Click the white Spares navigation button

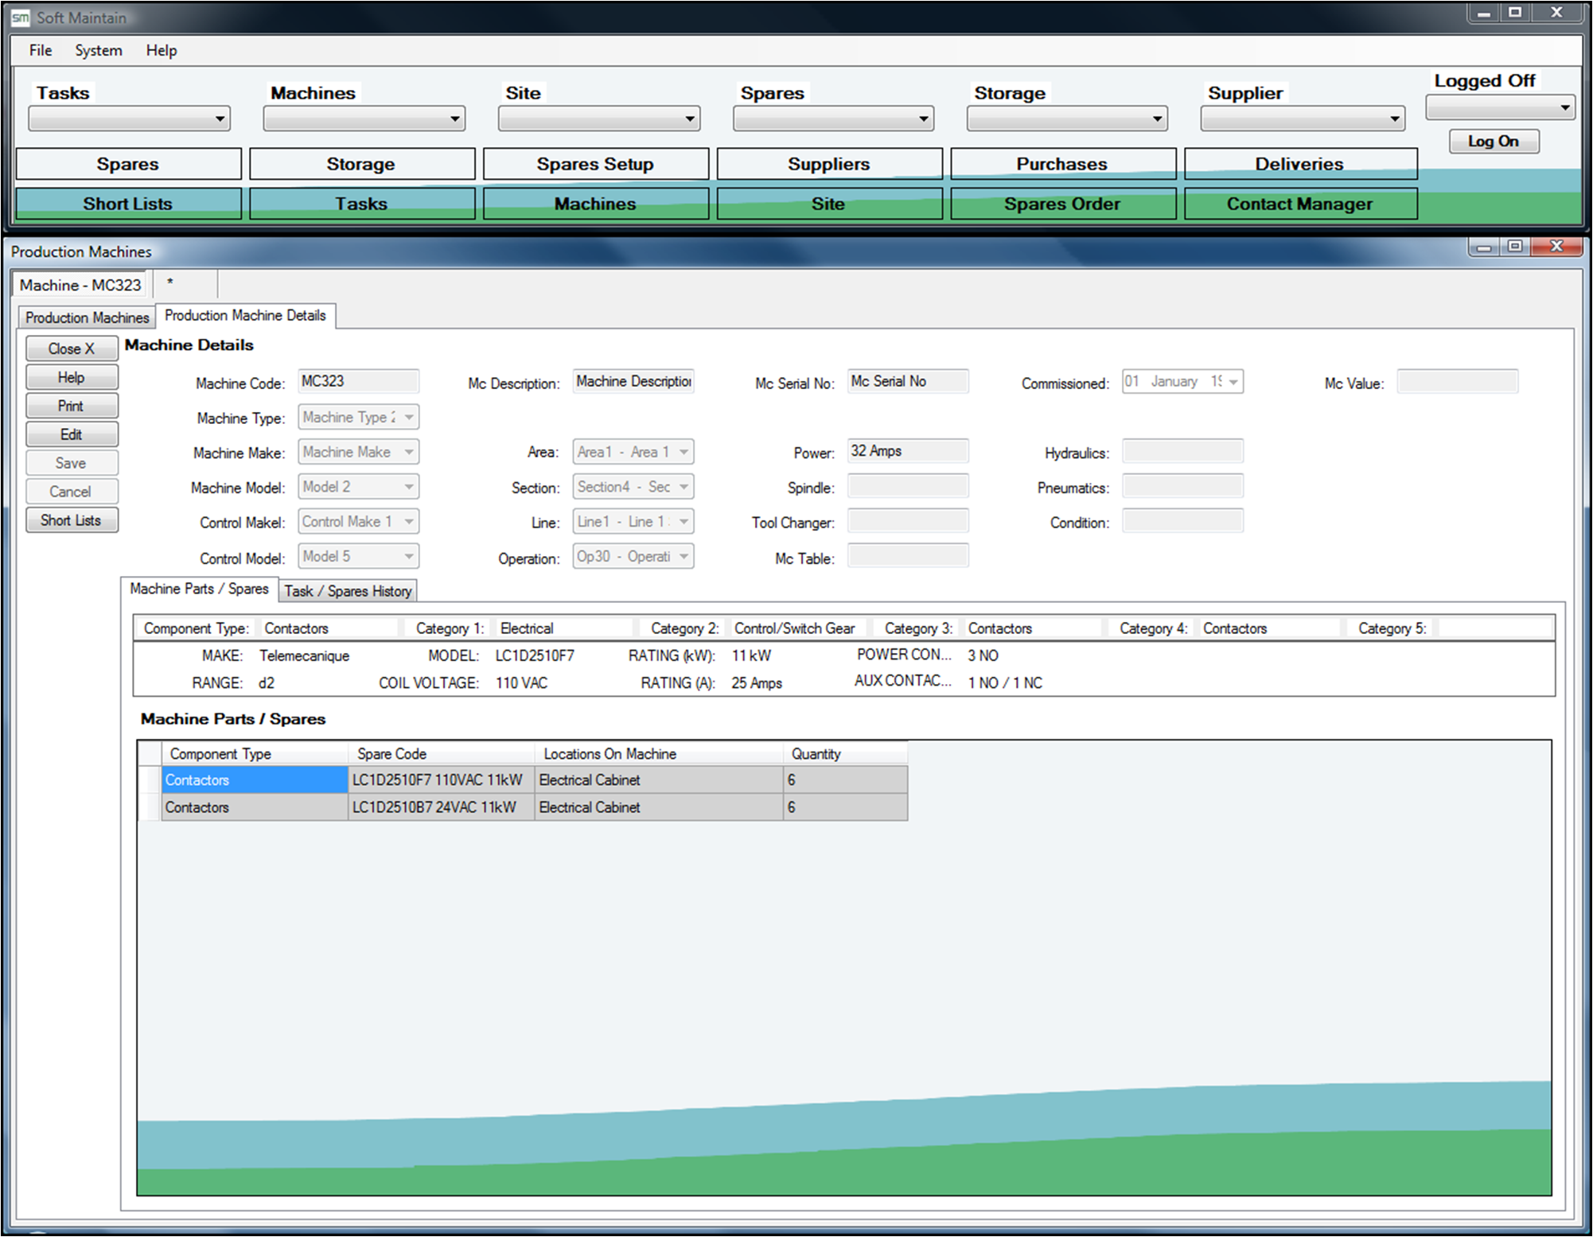click(x=128, y=164)
